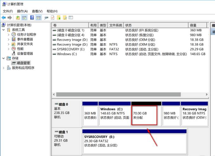Expand the 共享文件夹 tree node

coord(8,44)
